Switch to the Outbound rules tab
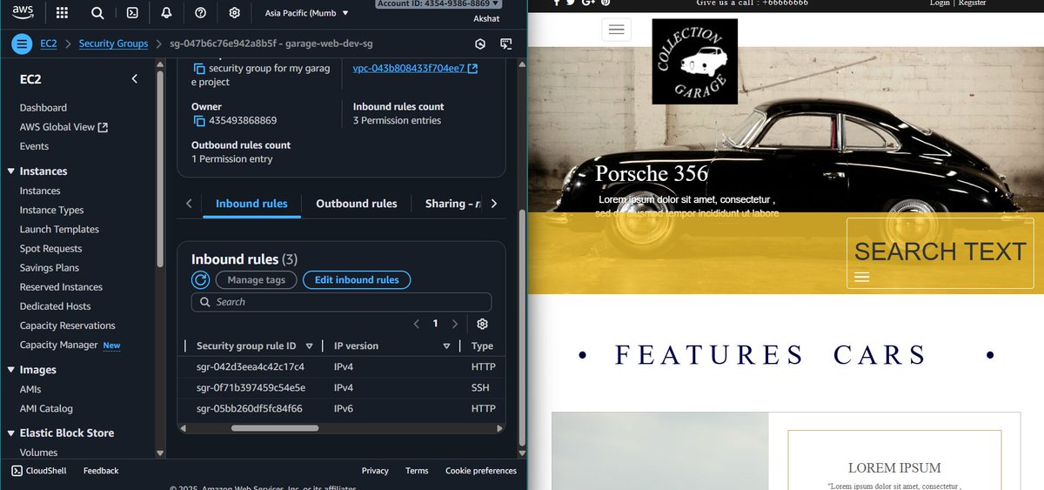 357,204
